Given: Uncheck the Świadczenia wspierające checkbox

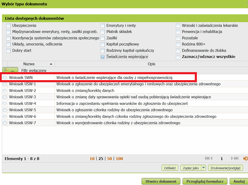Looking at the screenshot, I should click(x=103, y=57).
